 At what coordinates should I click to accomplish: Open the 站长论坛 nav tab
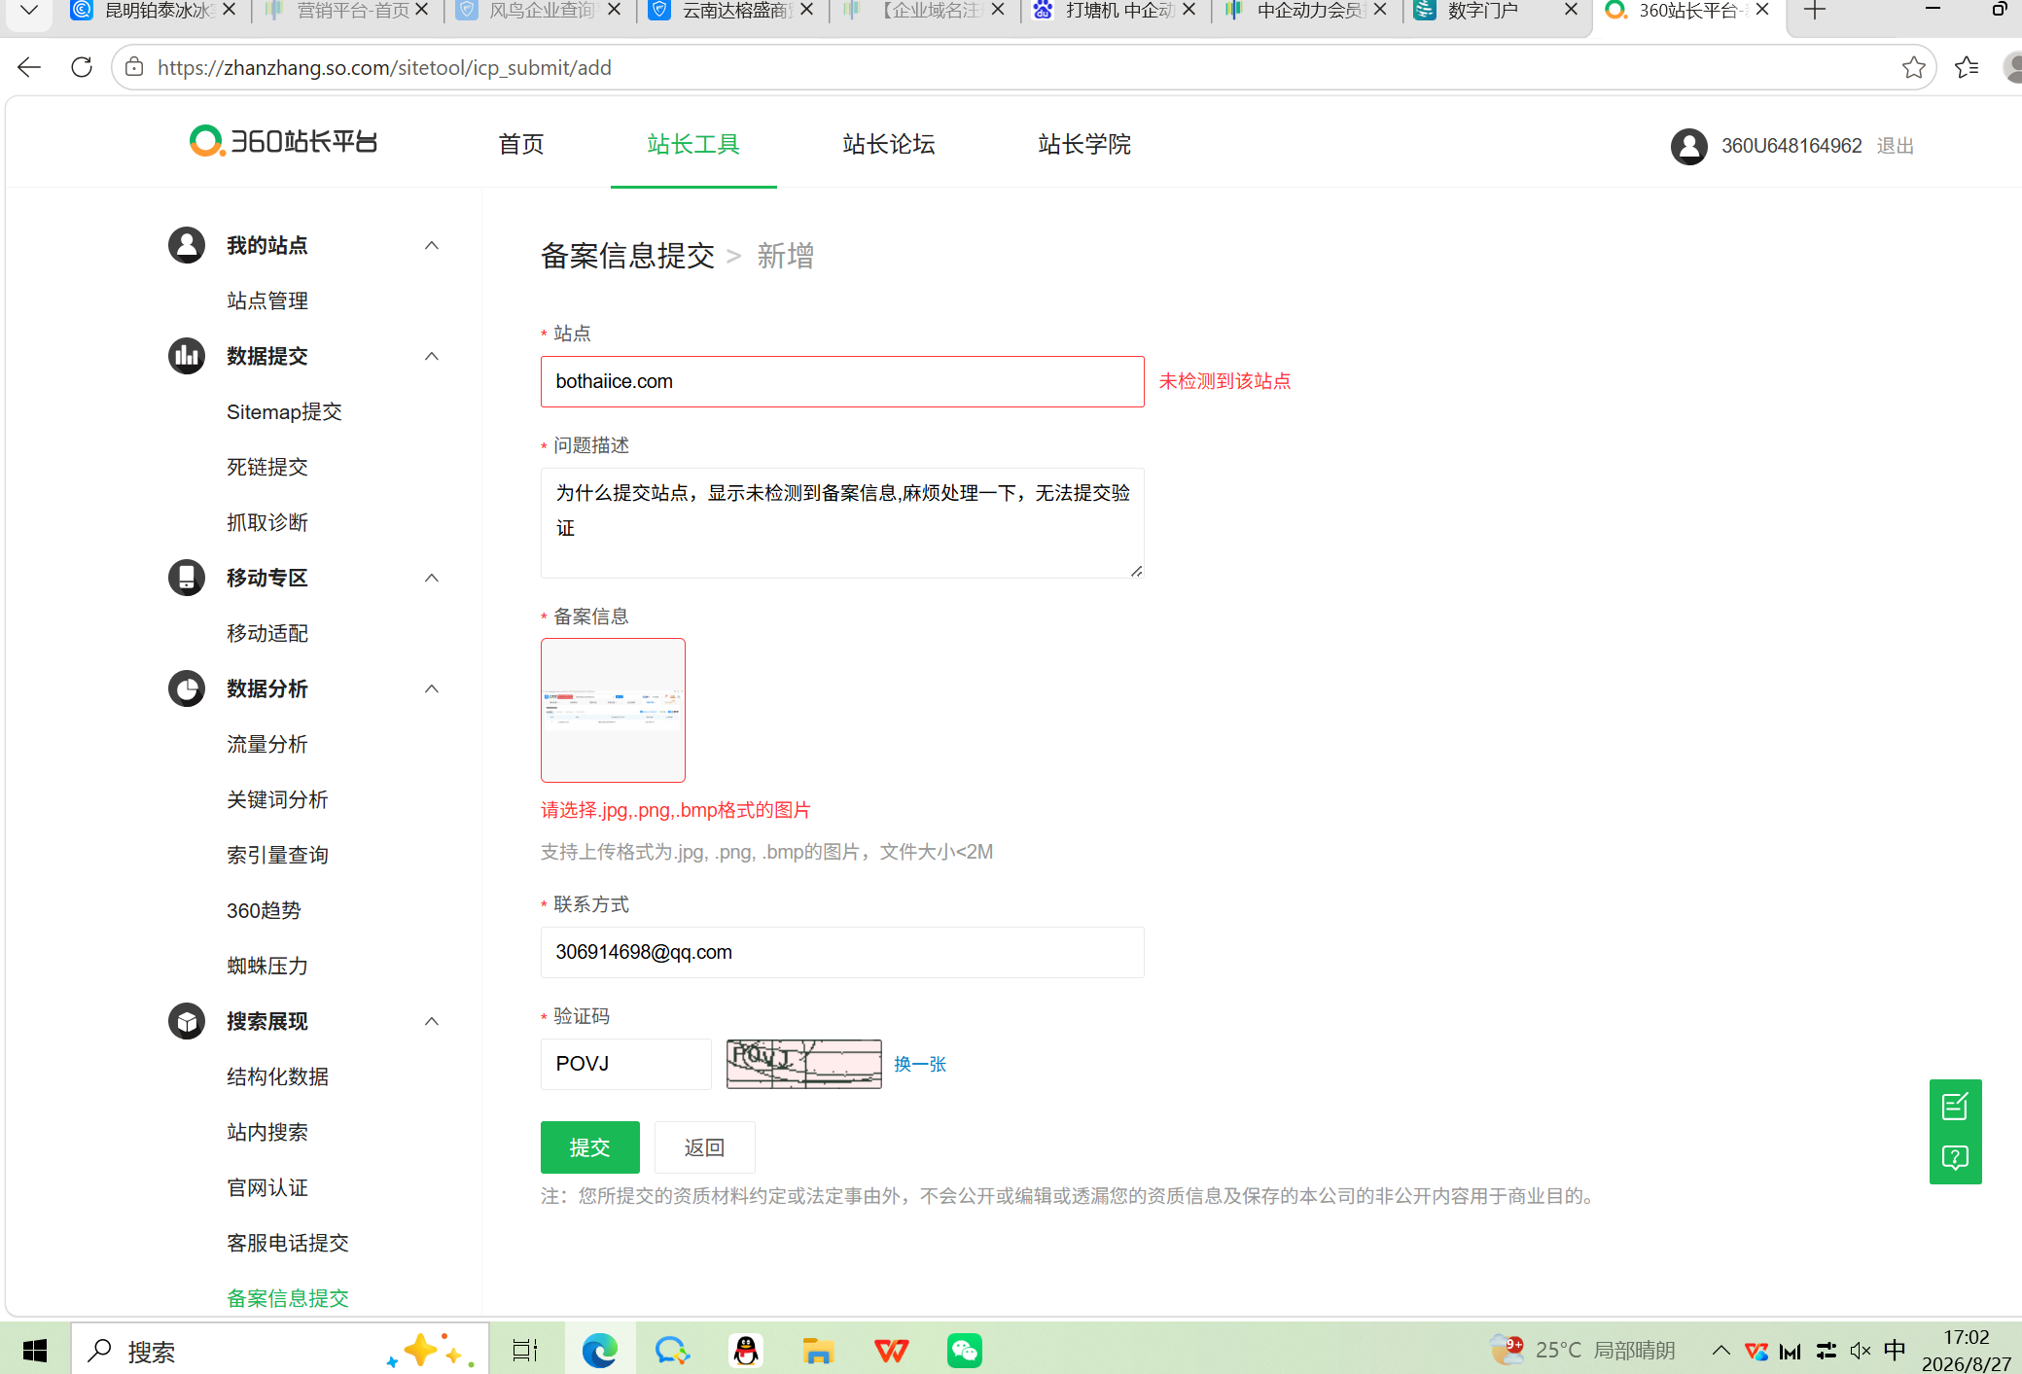pyautogui.click(x=889, y=145)
